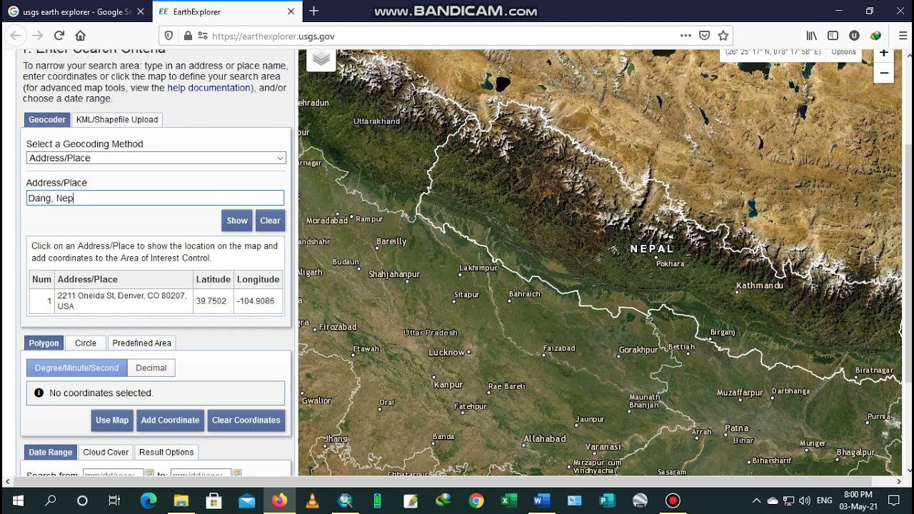Click the Show button for the address
914x514 pixels.
point(237,221)
